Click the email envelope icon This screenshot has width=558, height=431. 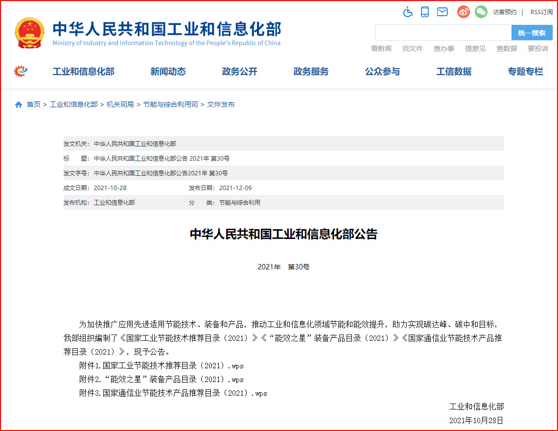pyautogui.click(x=442, y=12)
